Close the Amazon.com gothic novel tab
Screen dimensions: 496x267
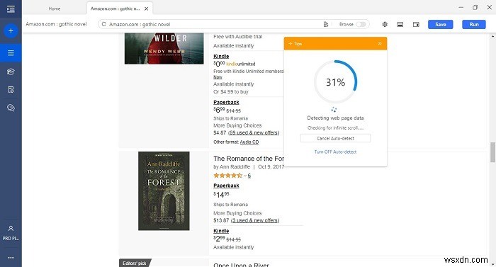(x=146, y=8)
